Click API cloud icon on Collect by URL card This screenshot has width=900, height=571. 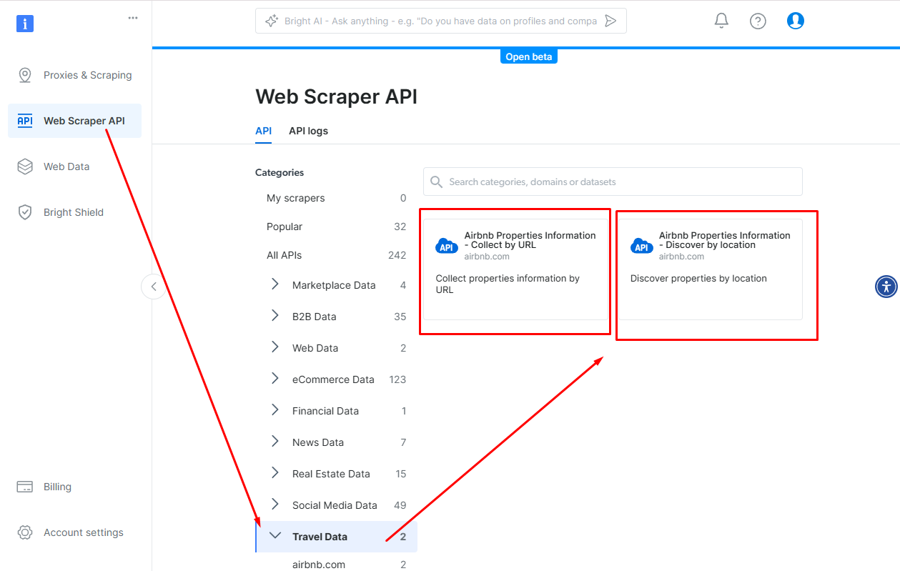point(447,247)
